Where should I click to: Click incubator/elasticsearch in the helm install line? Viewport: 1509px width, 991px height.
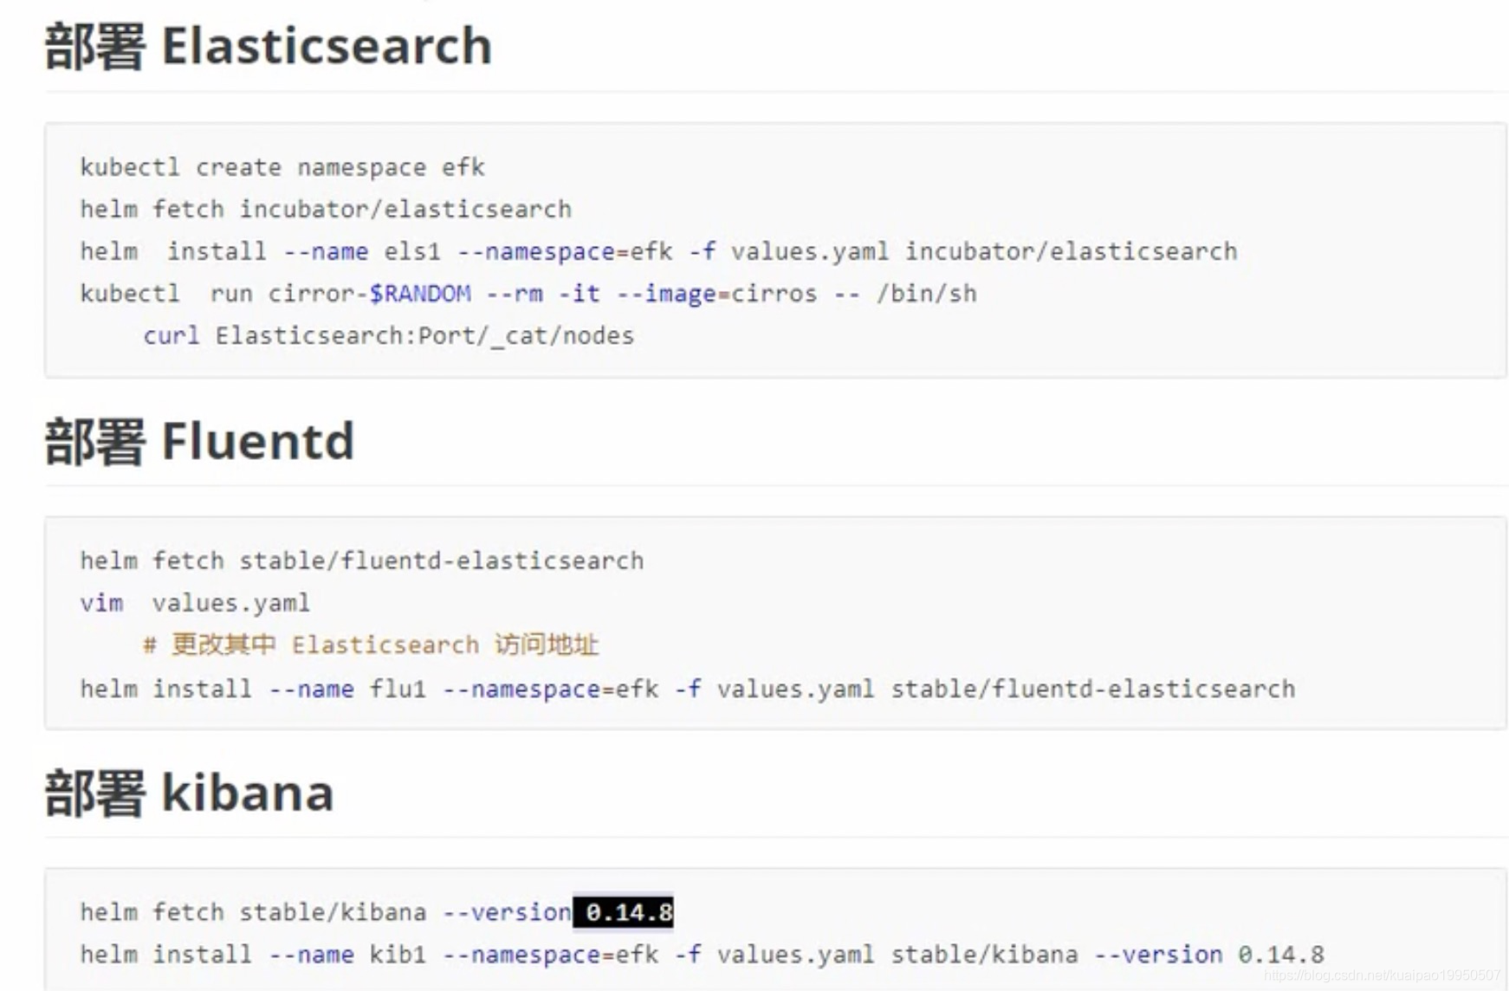1072,251
